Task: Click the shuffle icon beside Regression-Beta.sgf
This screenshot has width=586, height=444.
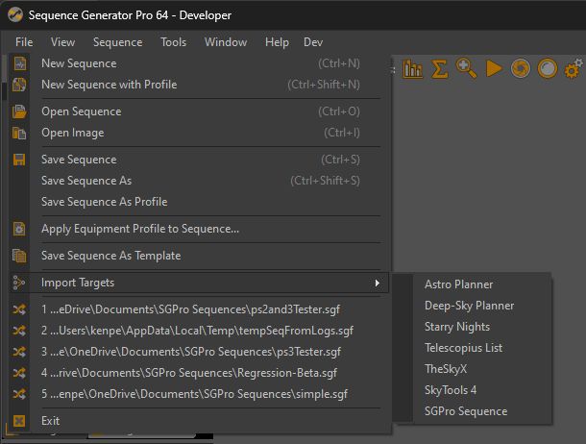Action: pyautogui.click(x=19, y=373)
